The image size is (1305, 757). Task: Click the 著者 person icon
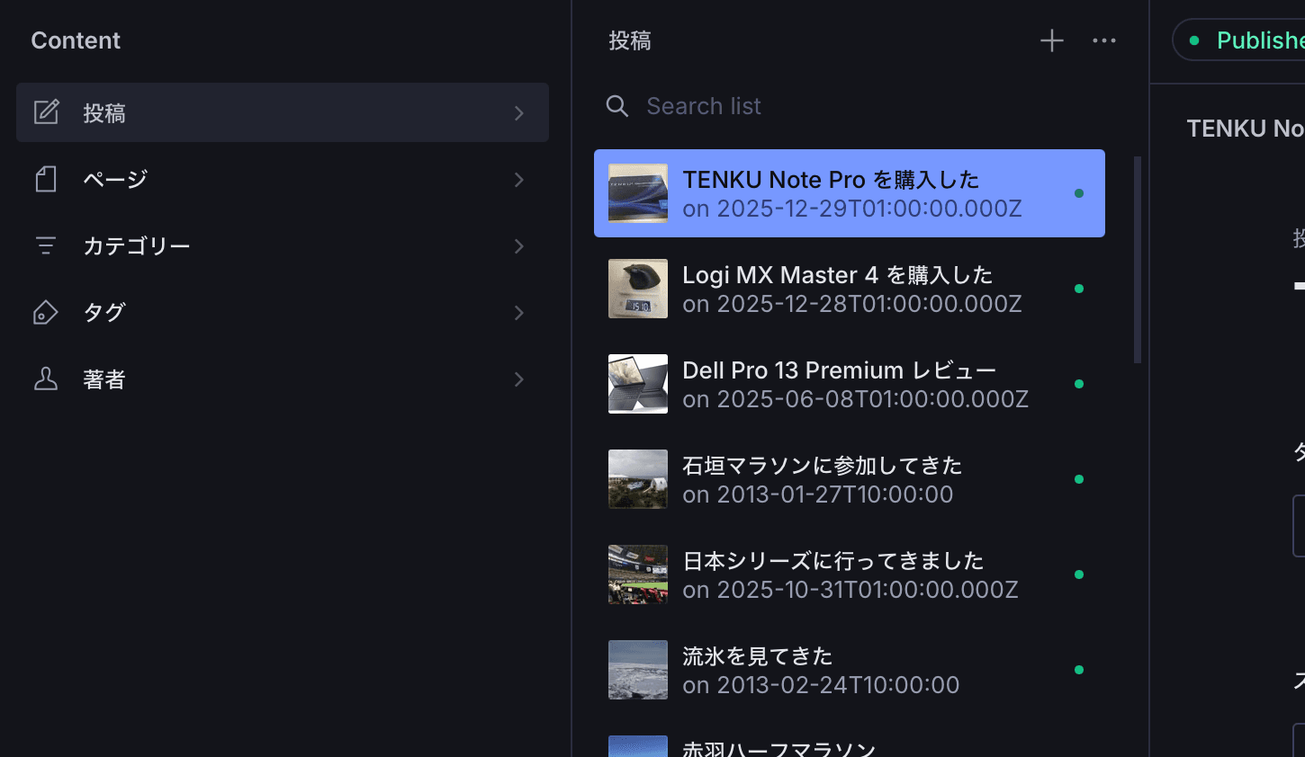click(x=46, y=379)
